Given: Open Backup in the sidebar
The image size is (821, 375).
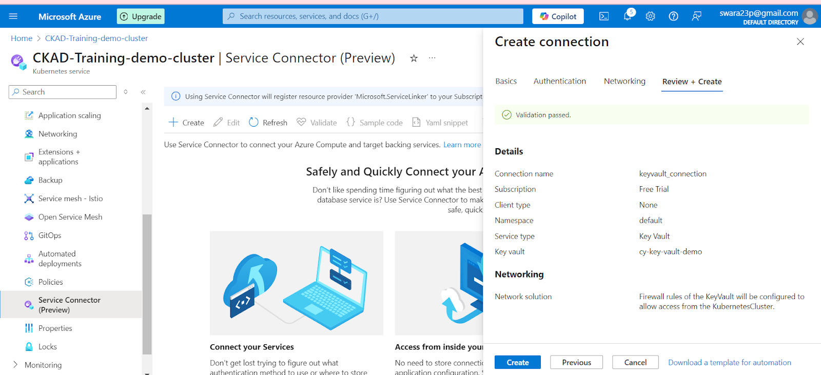Looking at the screenshot, I should (50, 180).
